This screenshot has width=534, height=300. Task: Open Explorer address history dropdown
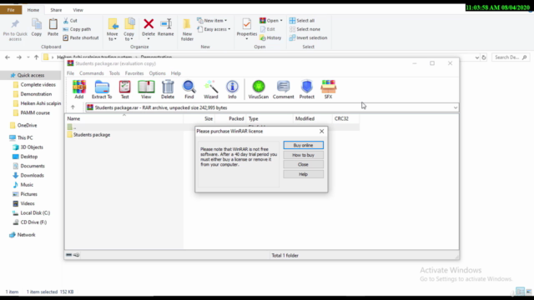[476, 57]
